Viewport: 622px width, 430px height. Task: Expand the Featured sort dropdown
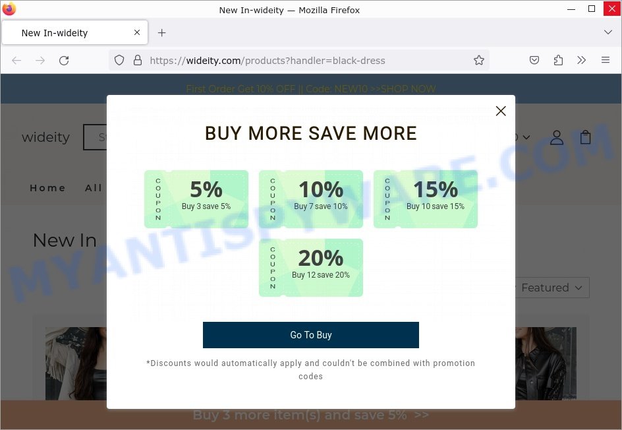coord(551,288)
